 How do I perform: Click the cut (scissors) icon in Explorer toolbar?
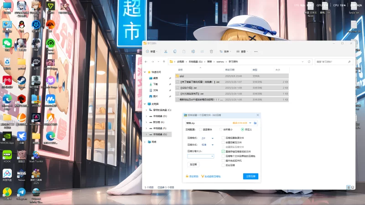[165, 51]
